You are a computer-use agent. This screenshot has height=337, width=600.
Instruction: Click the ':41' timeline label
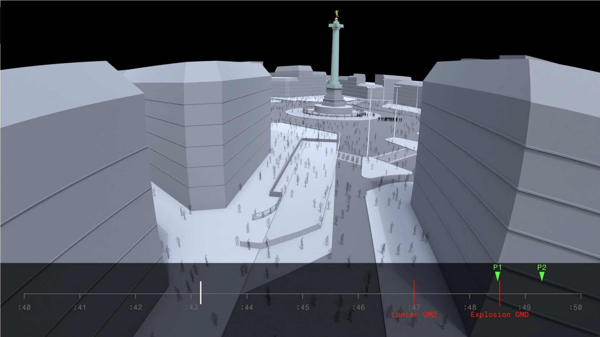click(80, 307)
